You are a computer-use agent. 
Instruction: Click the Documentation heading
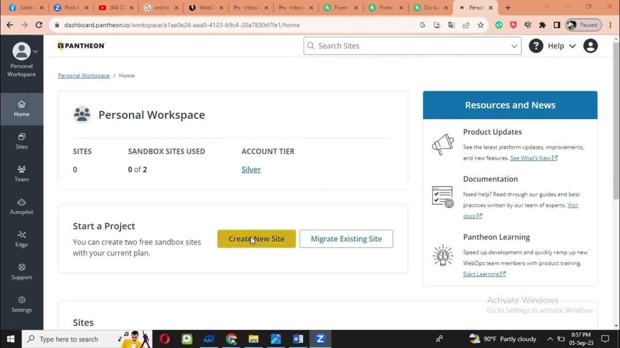[490, 179]
